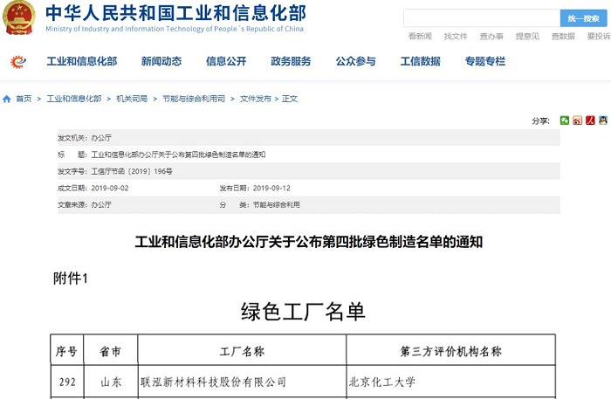Click the 找文件 quick link
This screenshot has width=611, height=399.
coord(456,37)
